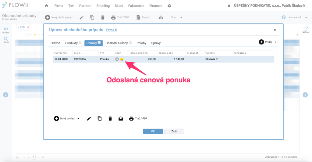Switch to the Produkty tab
The image size is (312, 162).
click(73, 43)
